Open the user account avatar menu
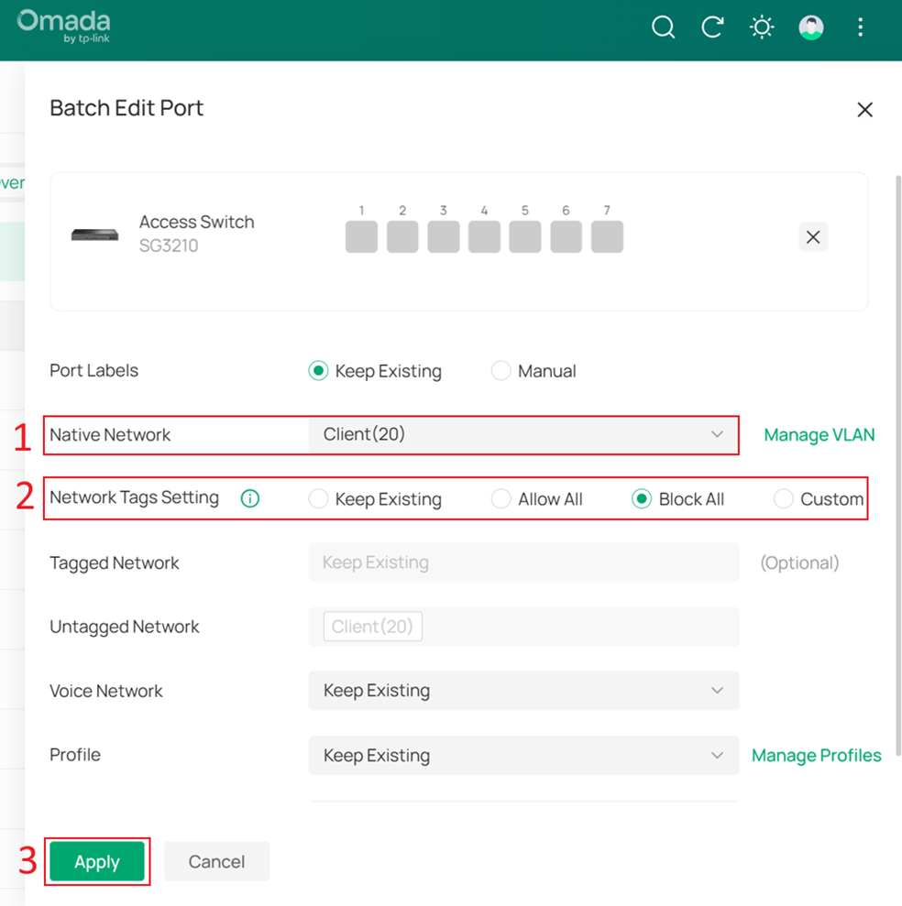Image resolution: width=902 pixels, height=906 pixels. 810,27
